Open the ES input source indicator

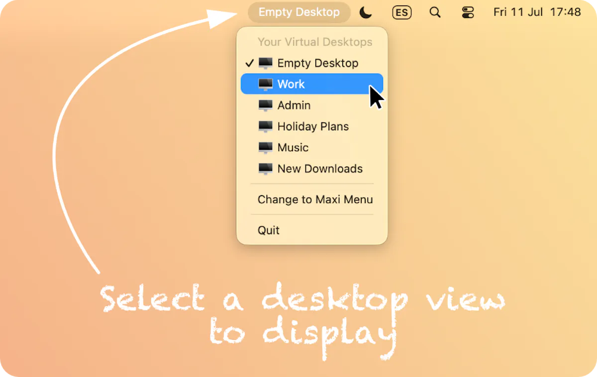click(401, 12)
